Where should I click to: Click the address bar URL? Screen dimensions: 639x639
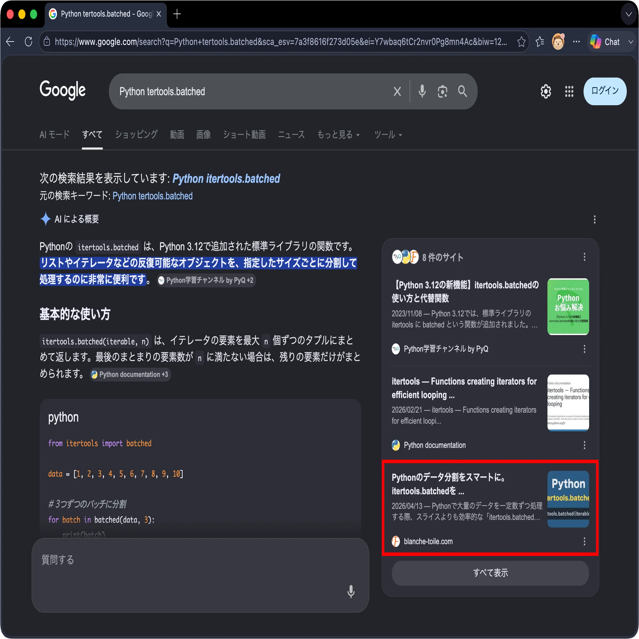[x=281, y=42]
